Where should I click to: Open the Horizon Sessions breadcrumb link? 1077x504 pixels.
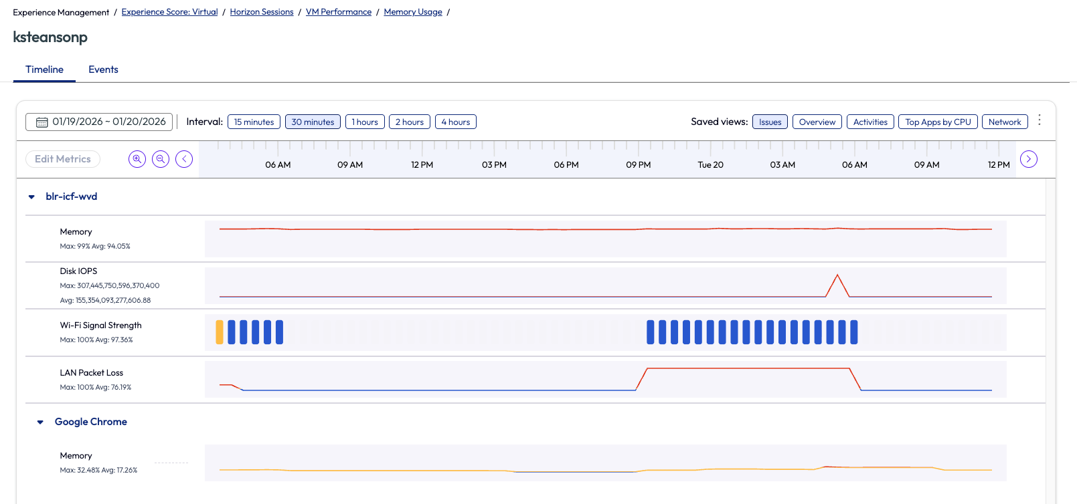point(262,12)
